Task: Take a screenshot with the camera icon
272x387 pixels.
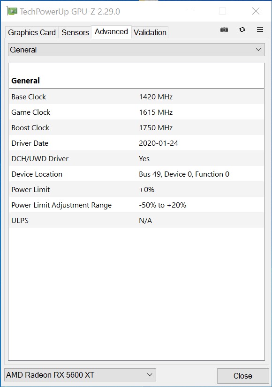Action: point(224,30)
